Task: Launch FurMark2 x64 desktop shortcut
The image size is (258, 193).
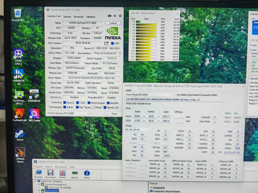Action: point(20,115)
